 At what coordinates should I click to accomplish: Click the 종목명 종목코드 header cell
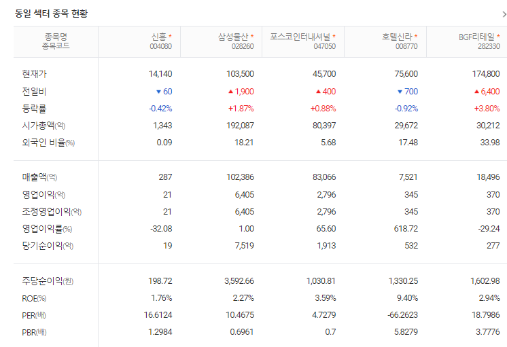[56, 41]
